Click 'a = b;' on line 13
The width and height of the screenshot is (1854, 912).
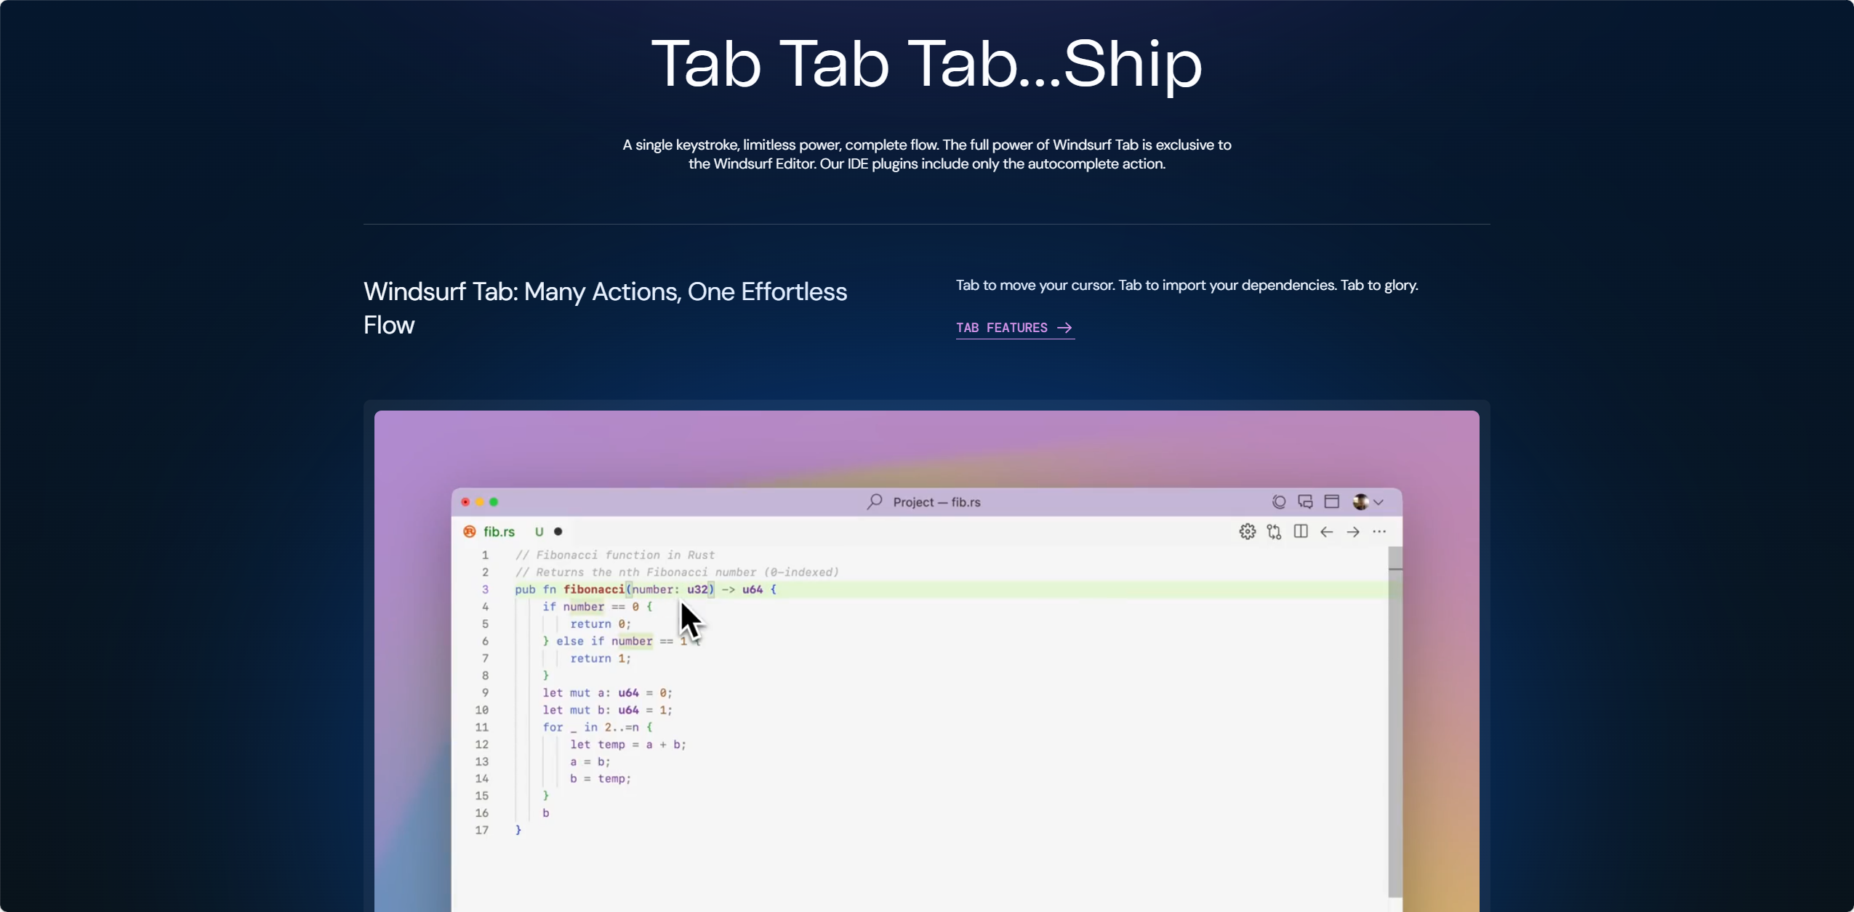click(x=590, y=762)
